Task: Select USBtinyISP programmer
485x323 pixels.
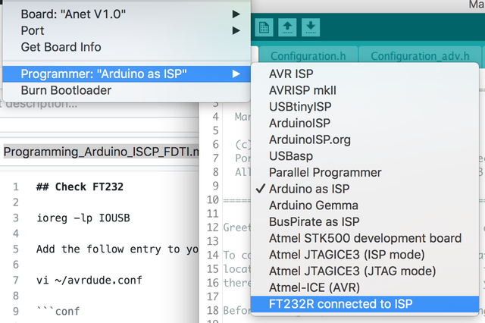Action: 365,107
